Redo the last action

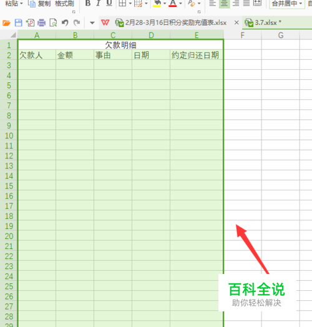pos(77,22)
